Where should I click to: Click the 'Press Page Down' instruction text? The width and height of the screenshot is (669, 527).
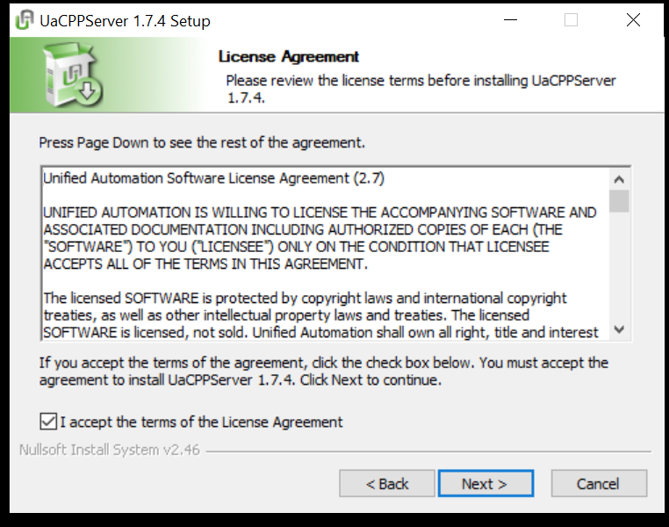pos(202,142)
